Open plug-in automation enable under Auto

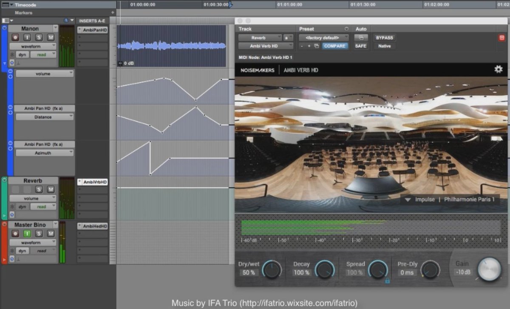tap(360, 38)
